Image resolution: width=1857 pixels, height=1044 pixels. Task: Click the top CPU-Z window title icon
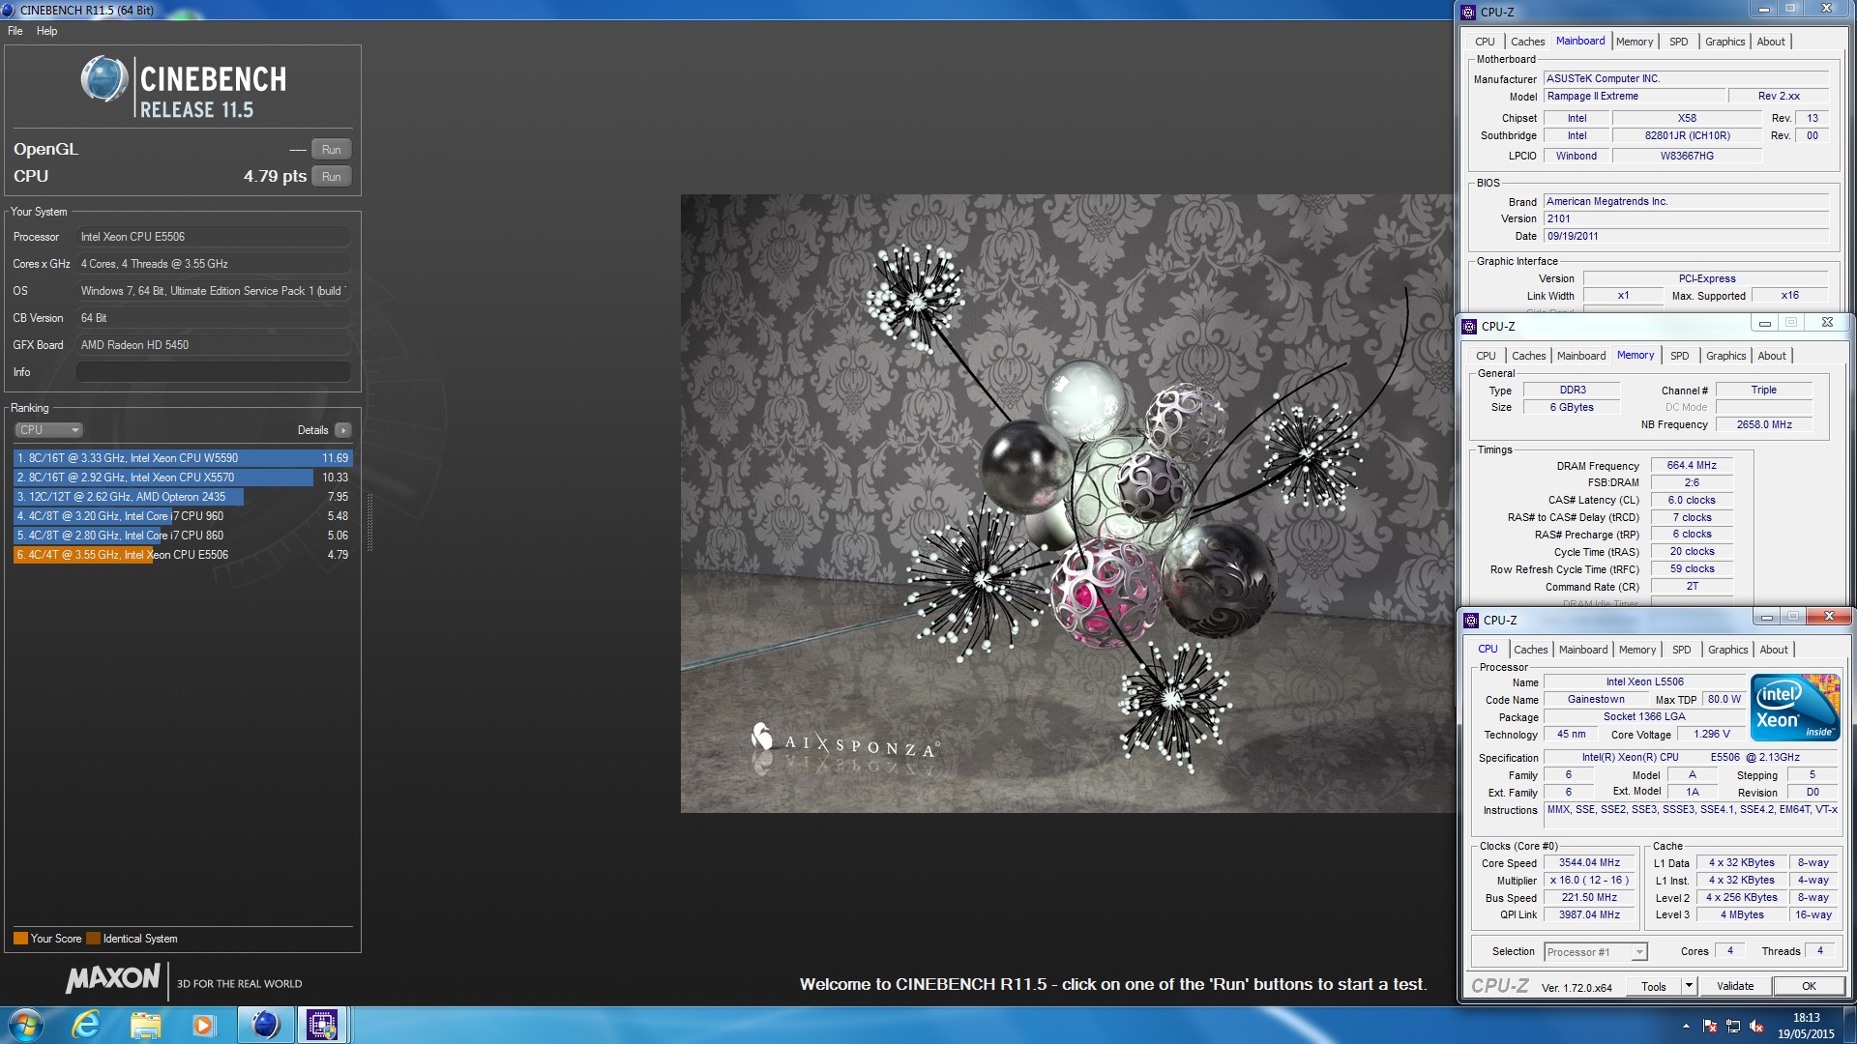click(1468, 13)
